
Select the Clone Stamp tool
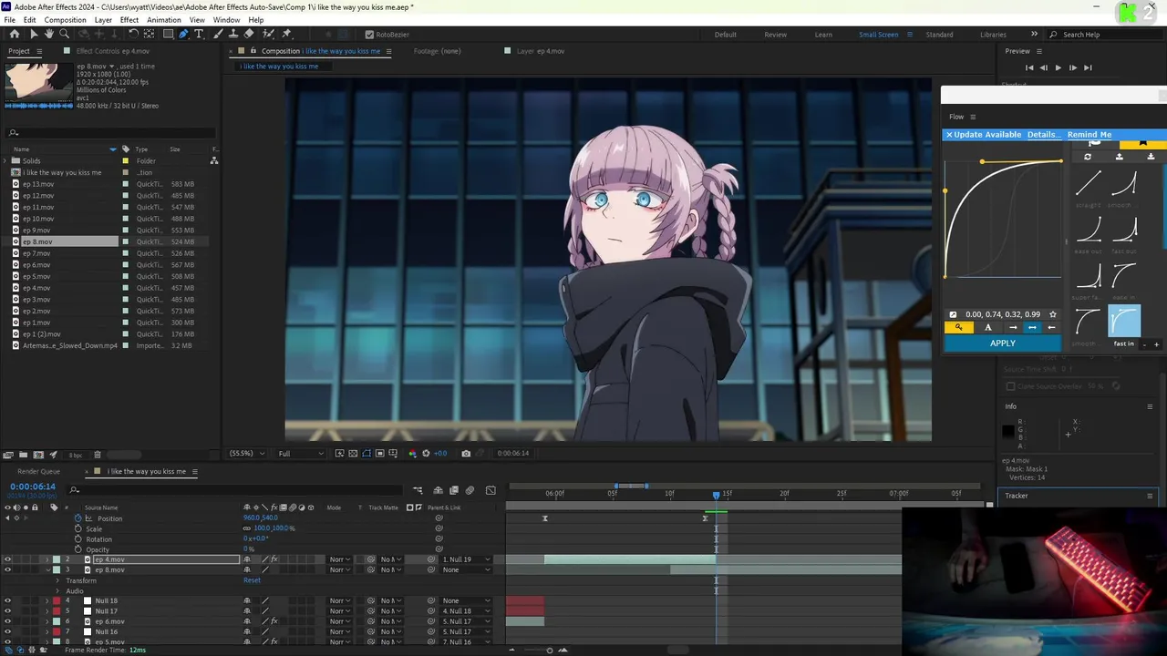point(234,34)
